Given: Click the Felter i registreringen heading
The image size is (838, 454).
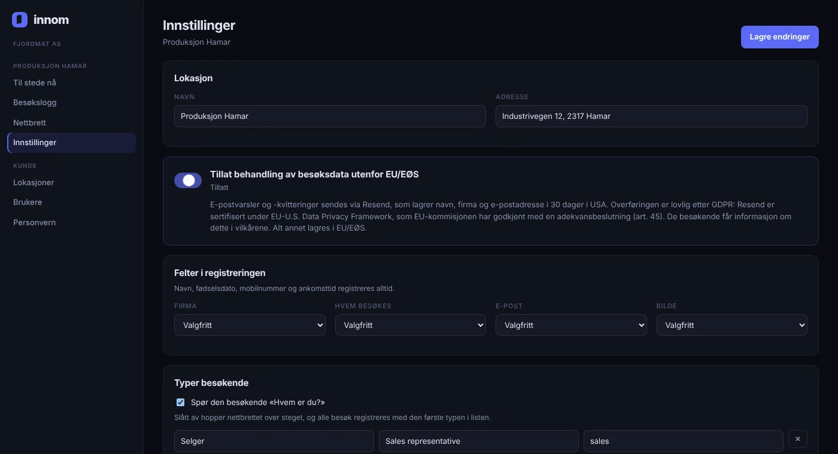Looking at the screenshot, I should point(220,273).
